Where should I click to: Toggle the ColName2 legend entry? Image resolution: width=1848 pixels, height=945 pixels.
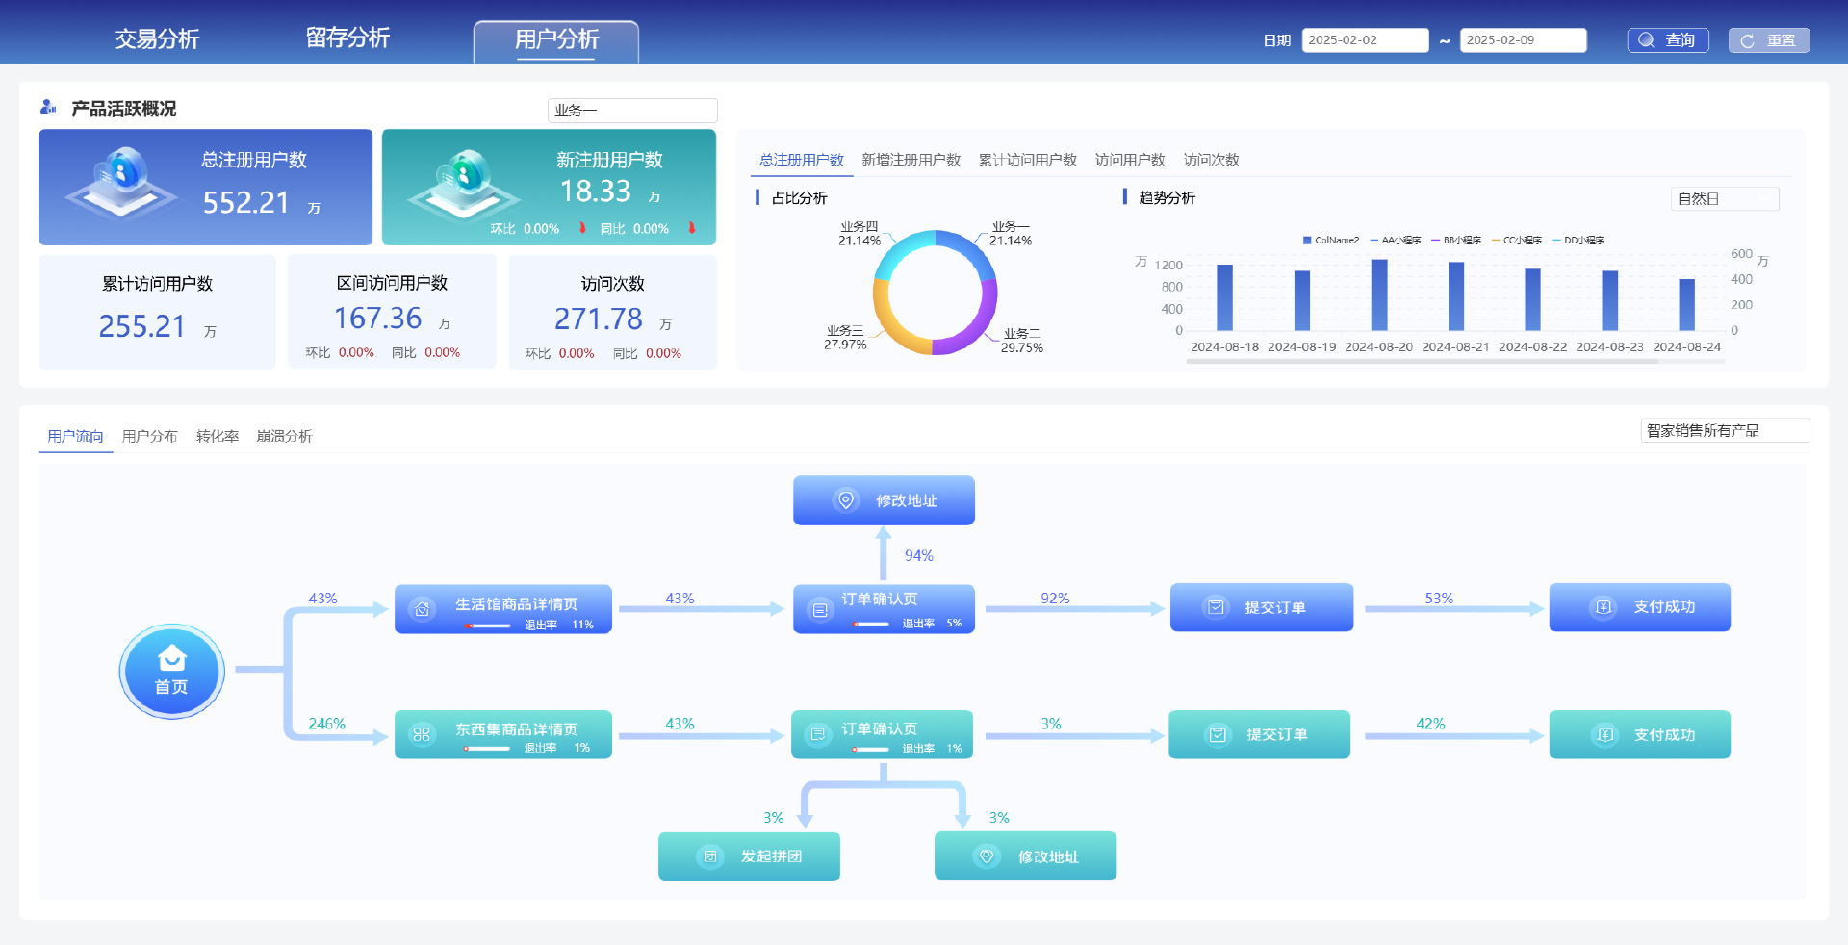(x=1331, y=241)
